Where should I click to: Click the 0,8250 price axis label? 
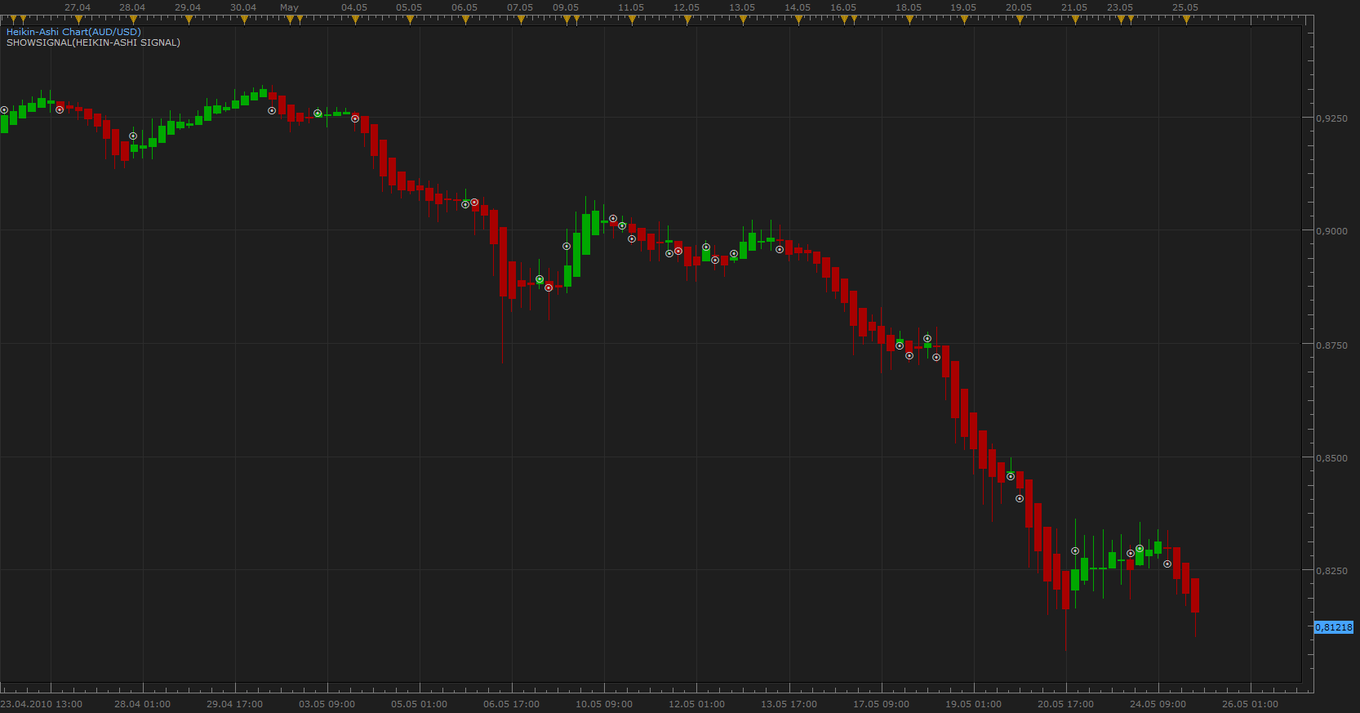click(x=1332, y=571)
